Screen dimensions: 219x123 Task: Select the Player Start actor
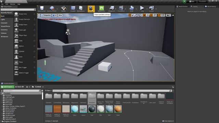click(x=25, y=36)
